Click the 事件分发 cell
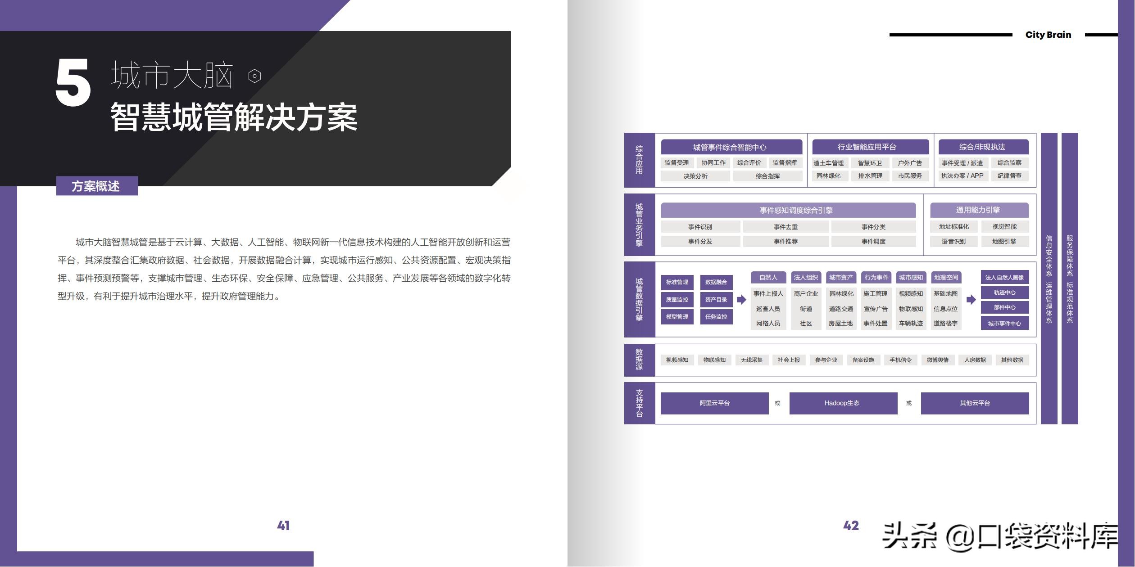The height and width of the screenshot is (567, 1135). pyautogui.click(x=700, y=242)
